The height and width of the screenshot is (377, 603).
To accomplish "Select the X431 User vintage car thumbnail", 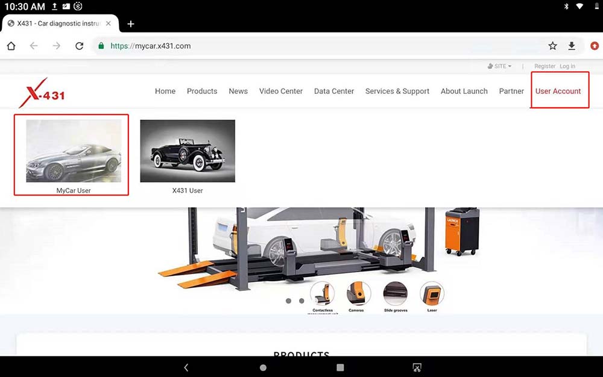I will (x=188, y=151).
